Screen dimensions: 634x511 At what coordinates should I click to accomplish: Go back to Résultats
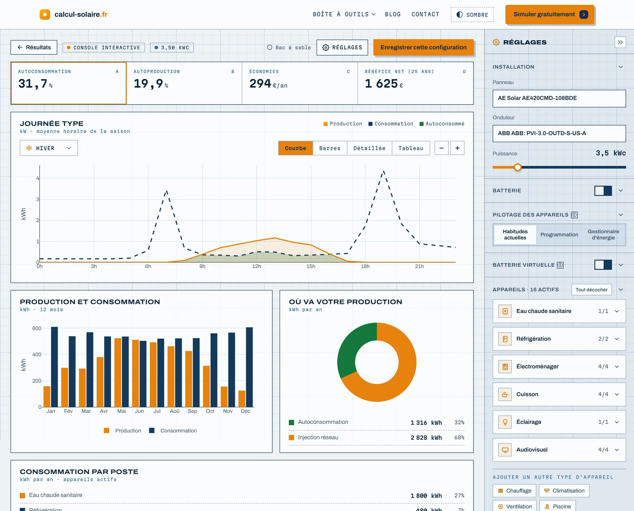pos(34,47)
